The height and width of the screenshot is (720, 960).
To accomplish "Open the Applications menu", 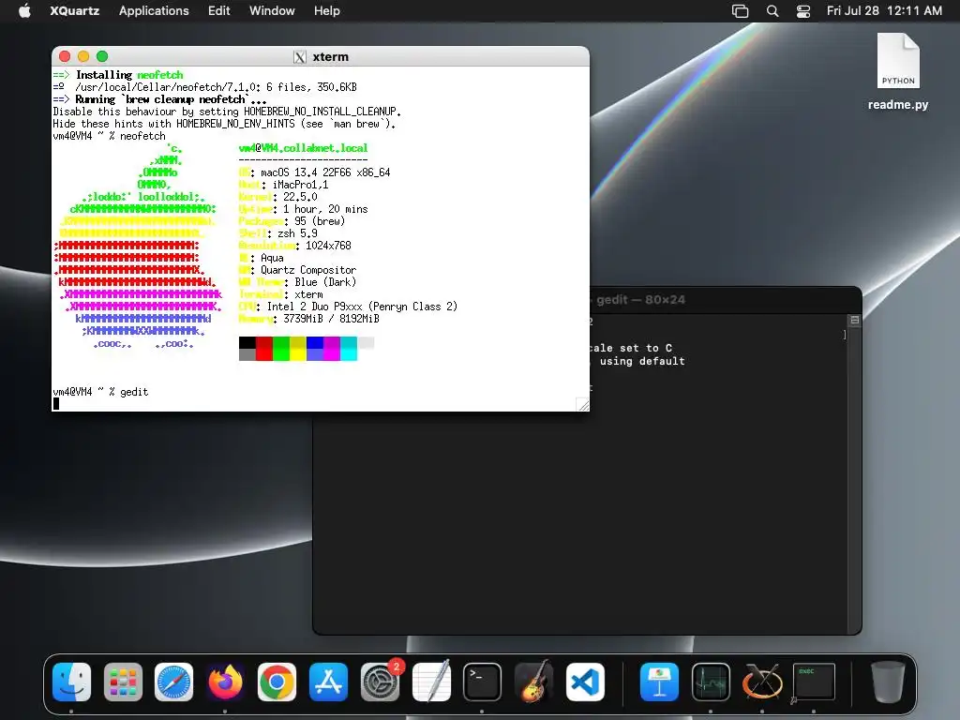I will coord(154,11).
